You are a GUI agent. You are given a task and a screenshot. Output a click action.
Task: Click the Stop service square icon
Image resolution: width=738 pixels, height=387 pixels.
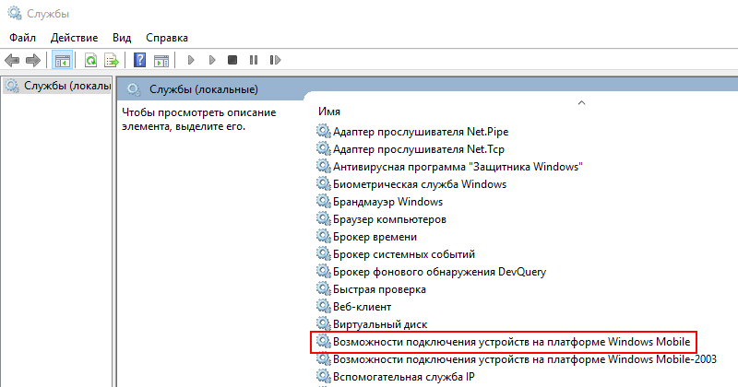[232, 60]
